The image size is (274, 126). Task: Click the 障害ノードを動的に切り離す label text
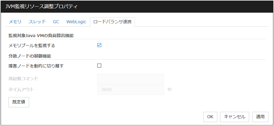pos(36,66)
